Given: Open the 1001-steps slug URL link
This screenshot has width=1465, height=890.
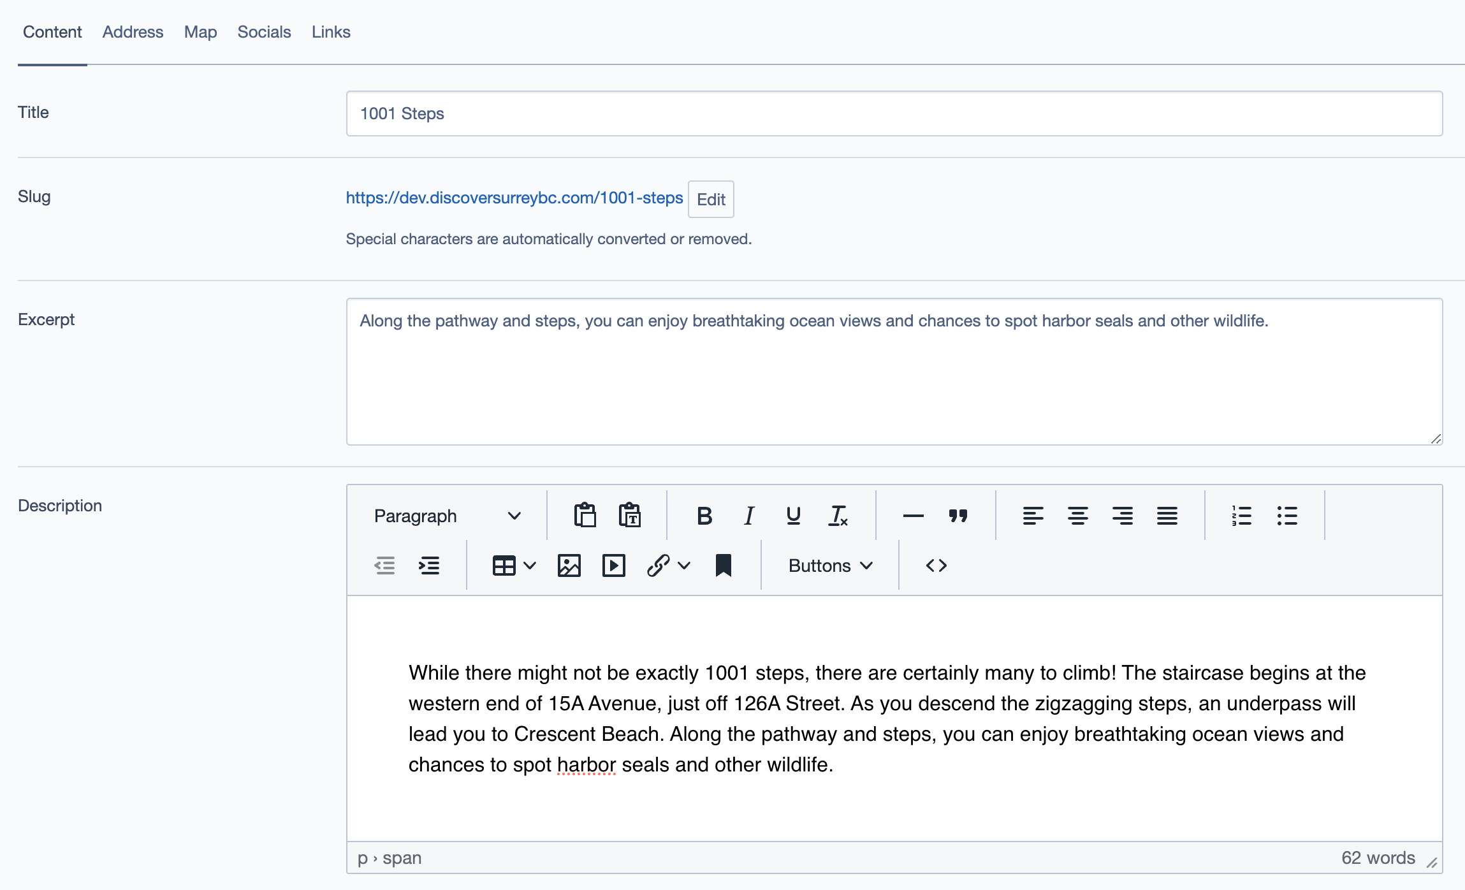Looking at the screenshot, I should (514, 198).
